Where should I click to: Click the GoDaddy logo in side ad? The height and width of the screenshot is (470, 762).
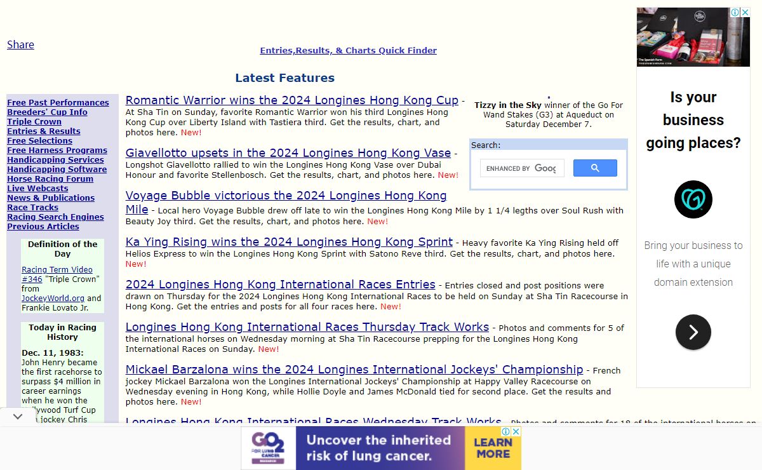[x=693, y=199]
